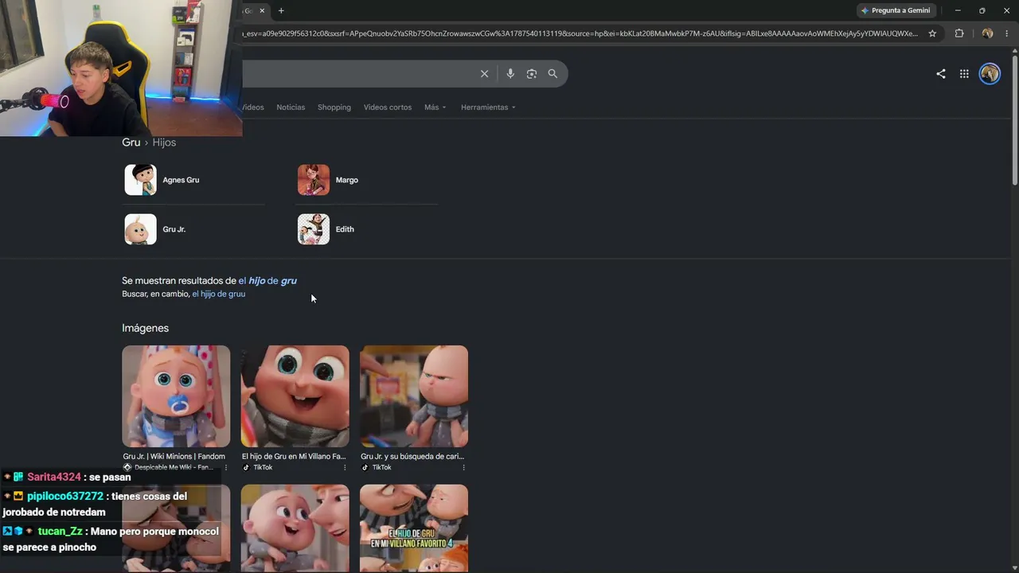Focus the Google search text field
Viewport: 1019px width, 573px height.
pos(358,73)
